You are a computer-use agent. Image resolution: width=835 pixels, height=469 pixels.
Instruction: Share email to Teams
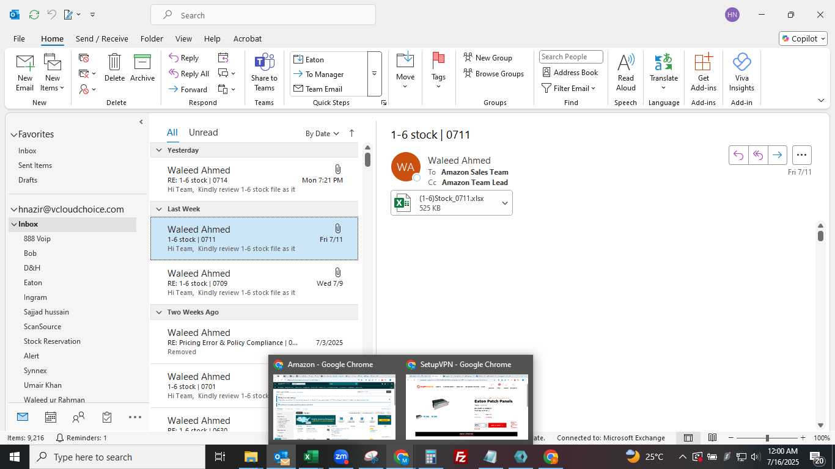coord(264,73)
